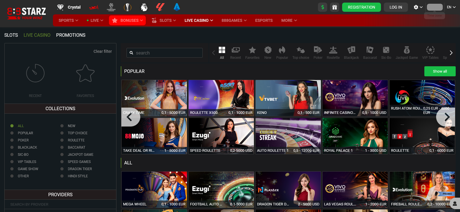The image size is (460, 212).
Task: Open the Crystal diamond icon game
Action: click(69, 7)
